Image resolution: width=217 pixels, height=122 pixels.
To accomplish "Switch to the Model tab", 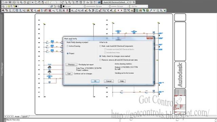I will (17, 117).
